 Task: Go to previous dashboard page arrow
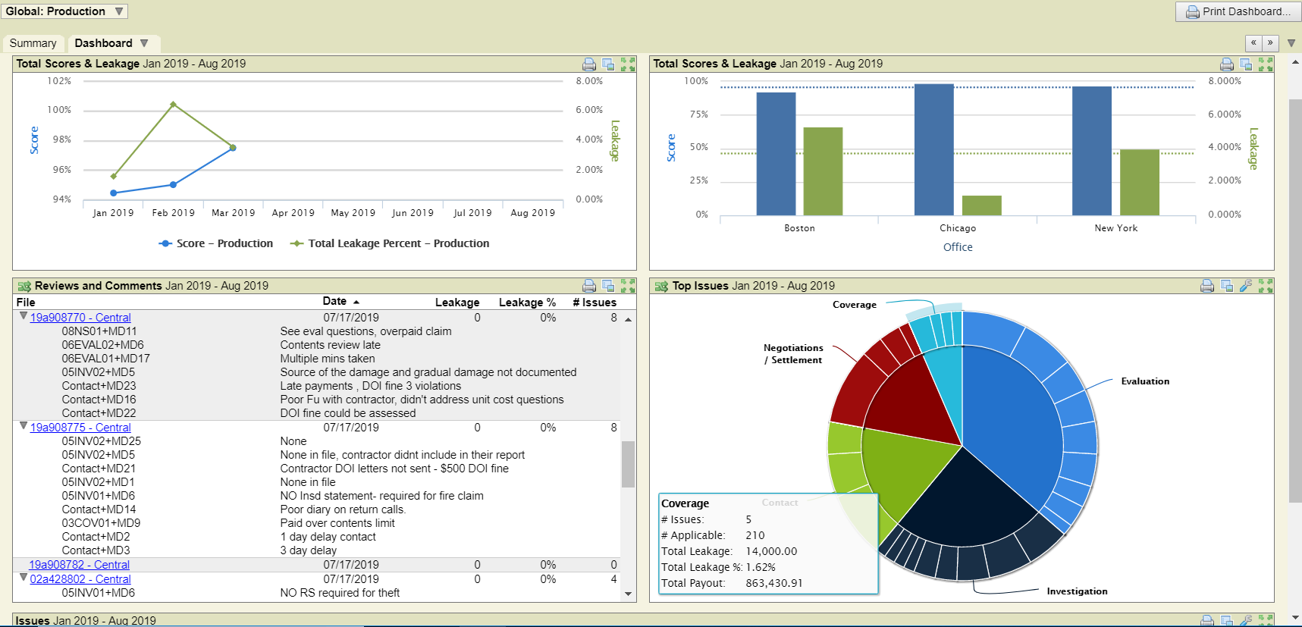pyautogui.click(x=1253, y=43)
